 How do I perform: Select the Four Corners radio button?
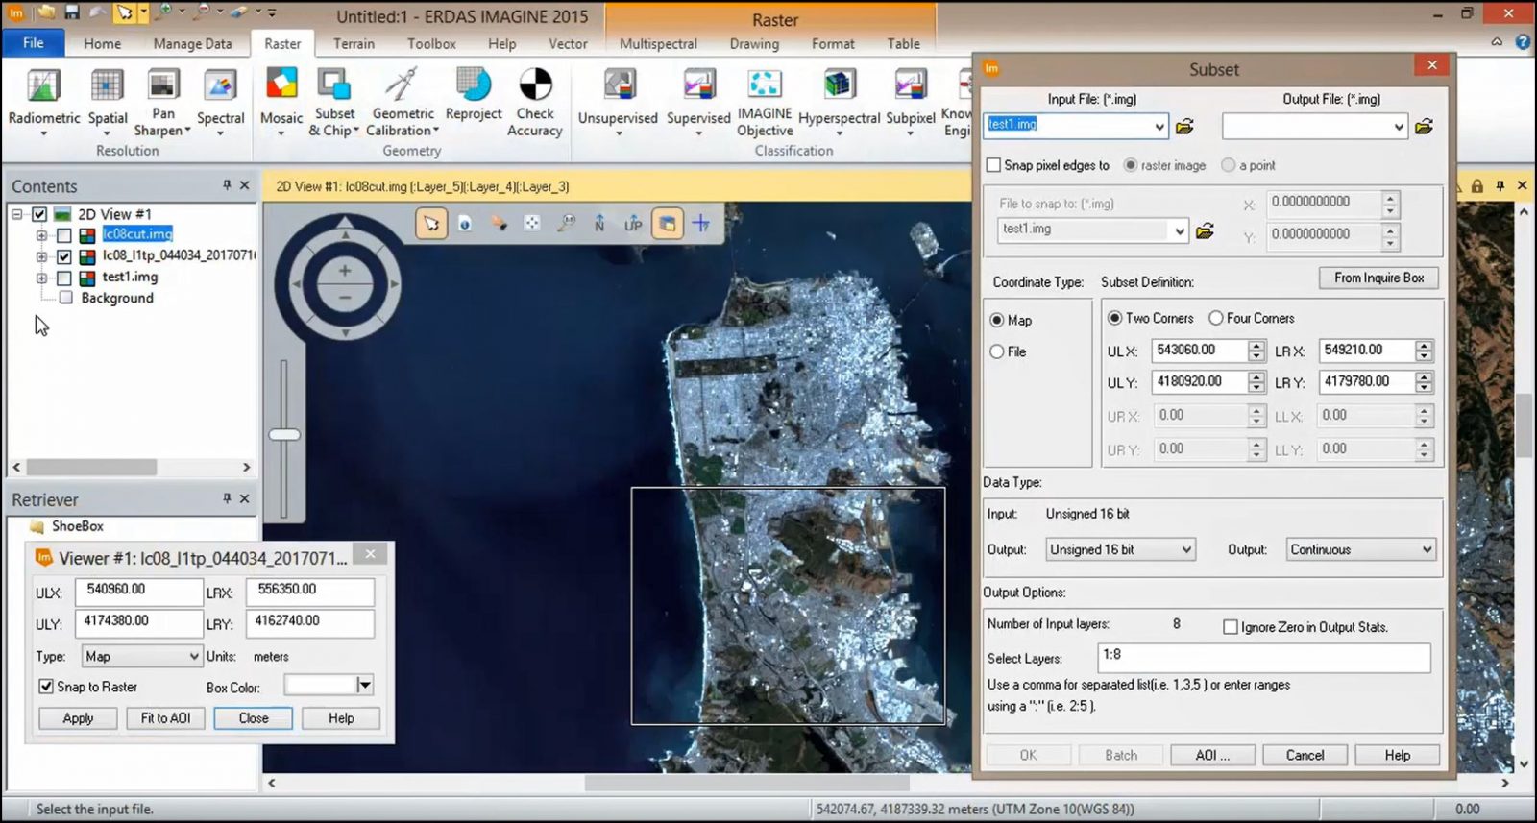(1216, 318)
